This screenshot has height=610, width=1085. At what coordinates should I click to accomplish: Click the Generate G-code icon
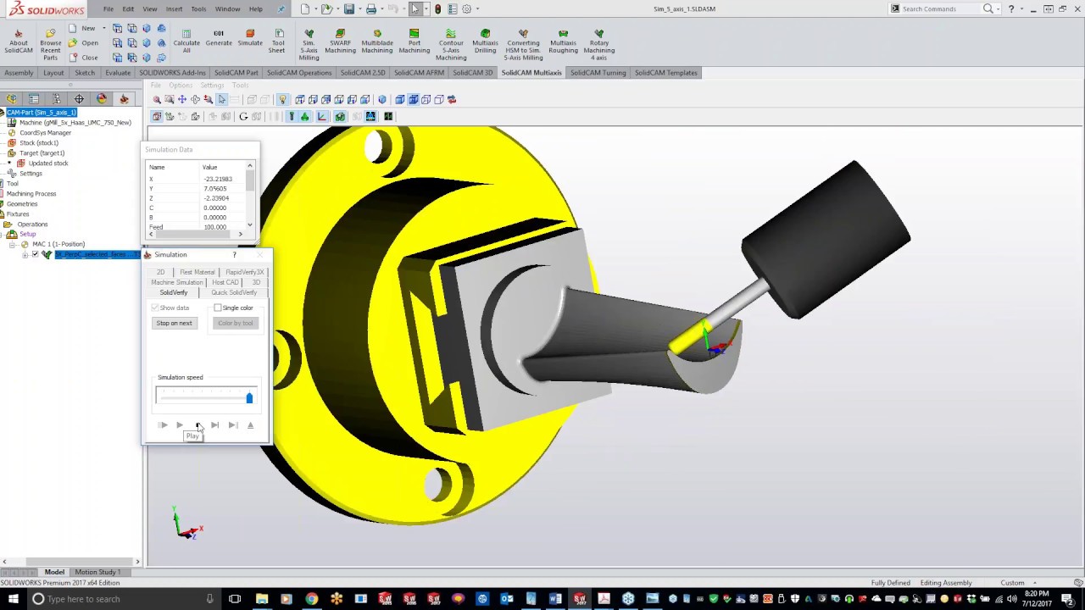click(x=219, y=33)
